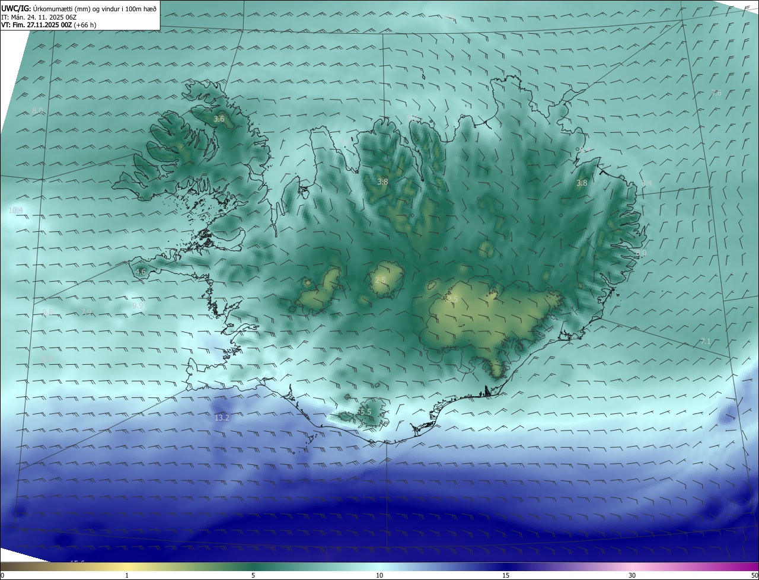Click the colorbar tick label '15'
Screen dimensions: 759x580
tap(506, 575)
